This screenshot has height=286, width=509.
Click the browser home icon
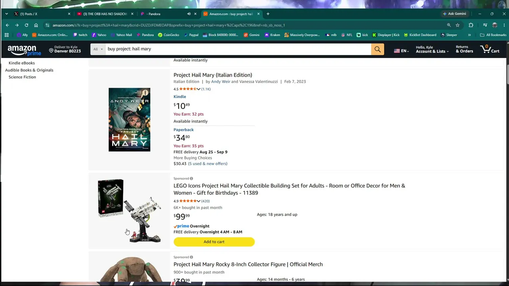36,25
